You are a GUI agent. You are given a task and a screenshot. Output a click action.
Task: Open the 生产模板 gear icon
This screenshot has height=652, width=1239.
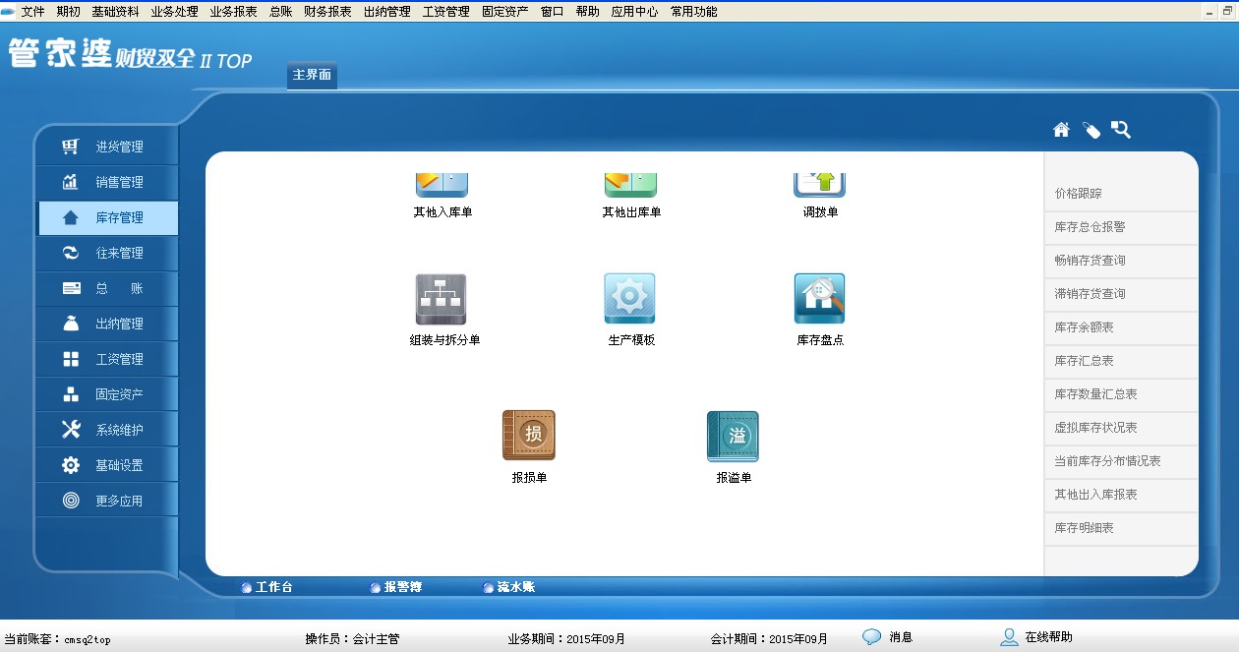pos(629,300)
